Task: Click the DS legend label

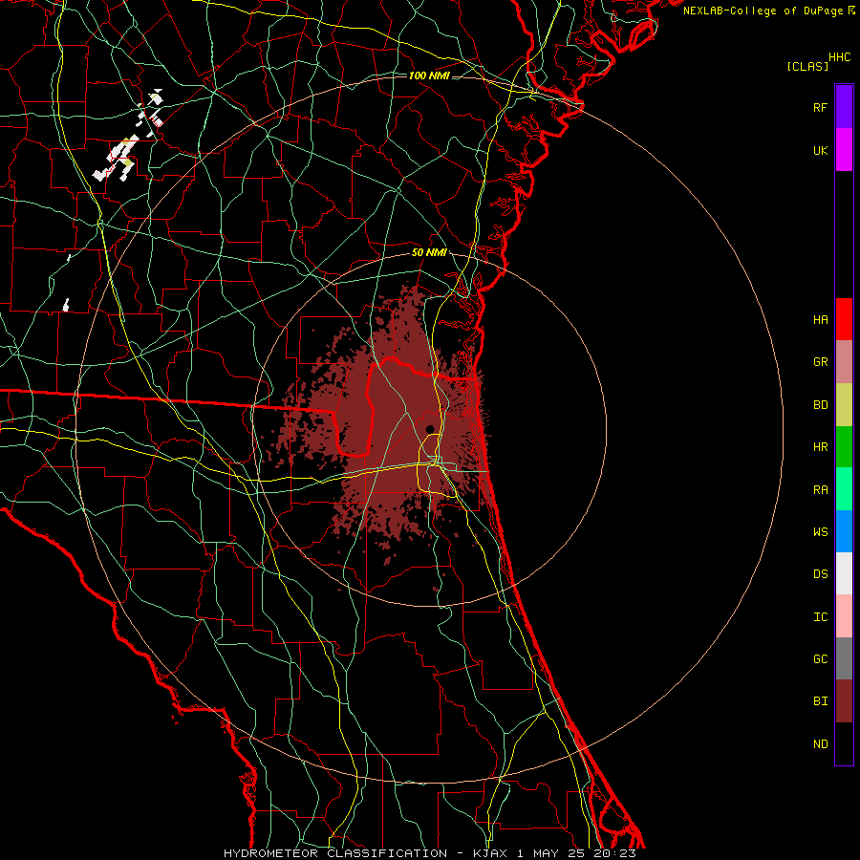Action: click(x=820, y=573)
